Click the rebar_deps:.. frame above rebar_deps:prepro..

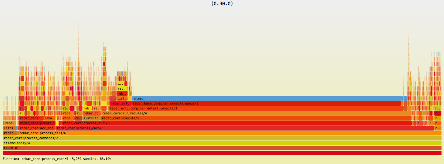[x=31, y=118]
